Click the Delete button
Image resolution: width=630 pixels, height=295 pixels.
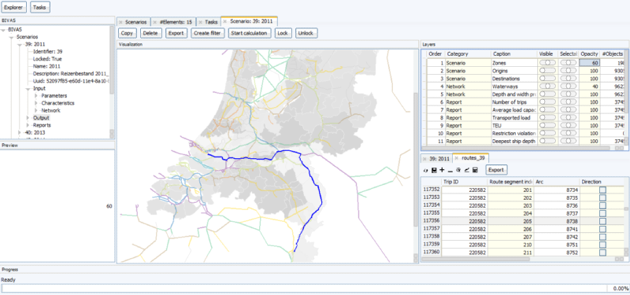150,33
